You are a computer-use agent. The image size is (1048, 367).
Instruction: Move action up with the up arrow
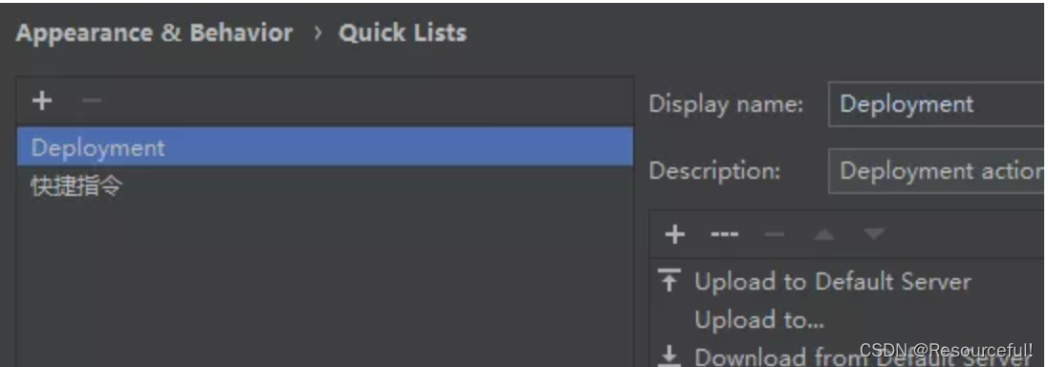coord(824,235)
